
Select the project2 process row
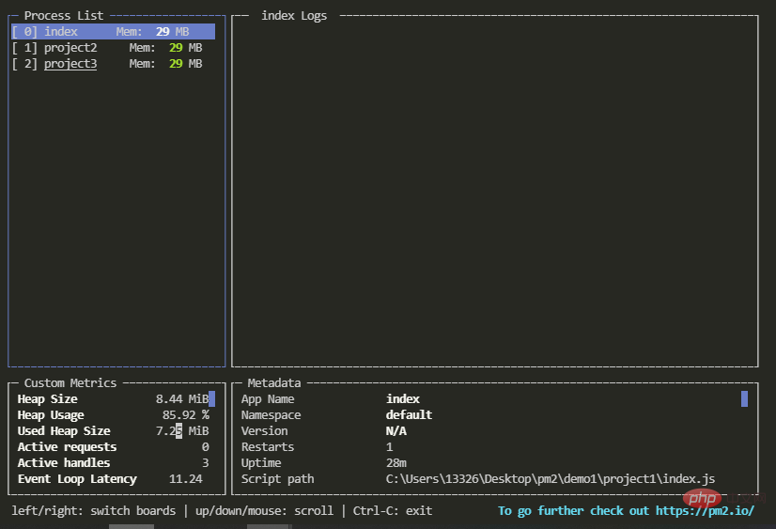(x=114, y=48)
